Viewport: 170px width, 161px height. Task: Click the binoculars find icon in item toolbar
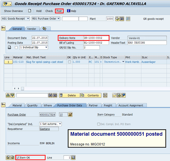(x=50, y=95)
